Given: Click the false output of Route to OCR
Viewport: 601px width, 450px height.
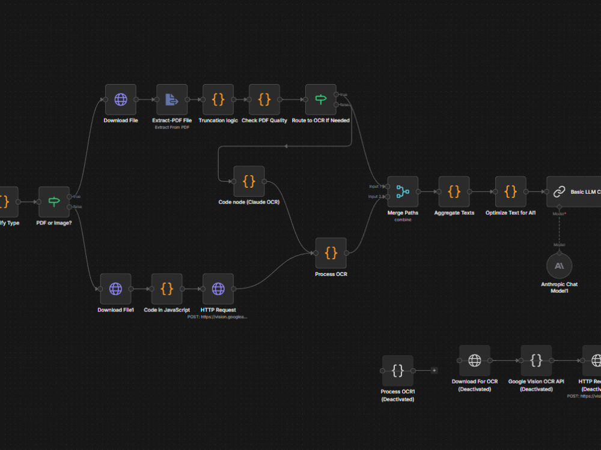Looking at the screenshot, I should pos(336,104).
